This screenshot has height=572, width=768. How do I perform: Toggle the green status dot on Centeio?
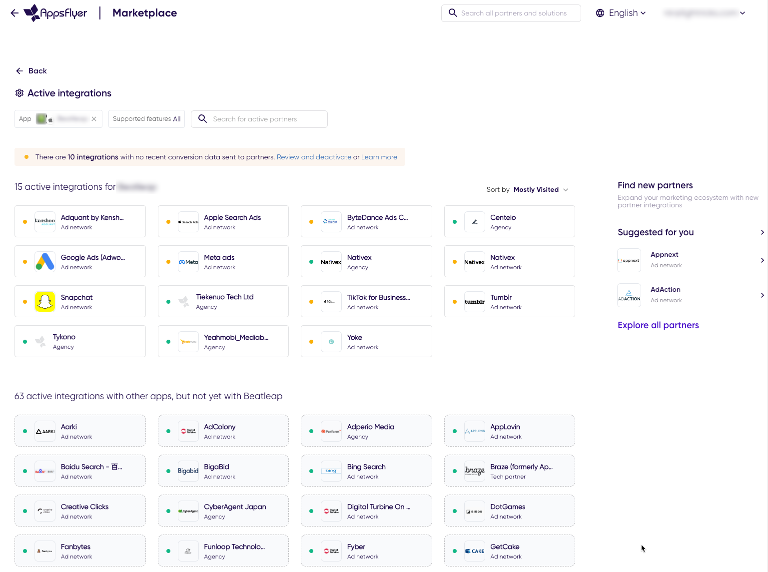point(454,221)
